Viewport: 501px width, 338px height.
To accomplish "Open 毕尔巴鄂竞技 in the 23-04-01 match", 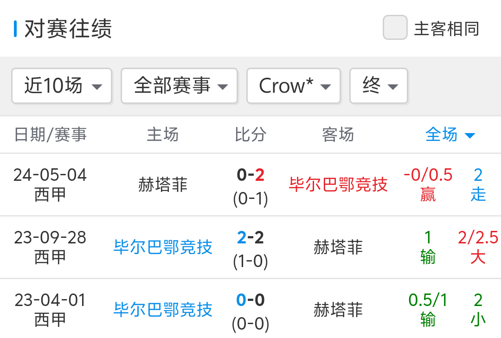I will click(x=163, y=310).
